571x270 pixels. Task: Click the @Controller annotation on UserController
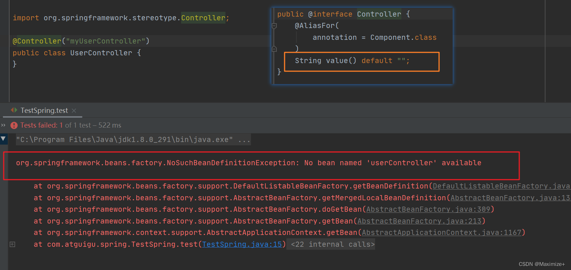[37, 41]
